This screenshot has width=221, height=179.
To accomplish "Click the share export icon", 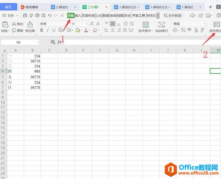I will (x=201, y=15).
